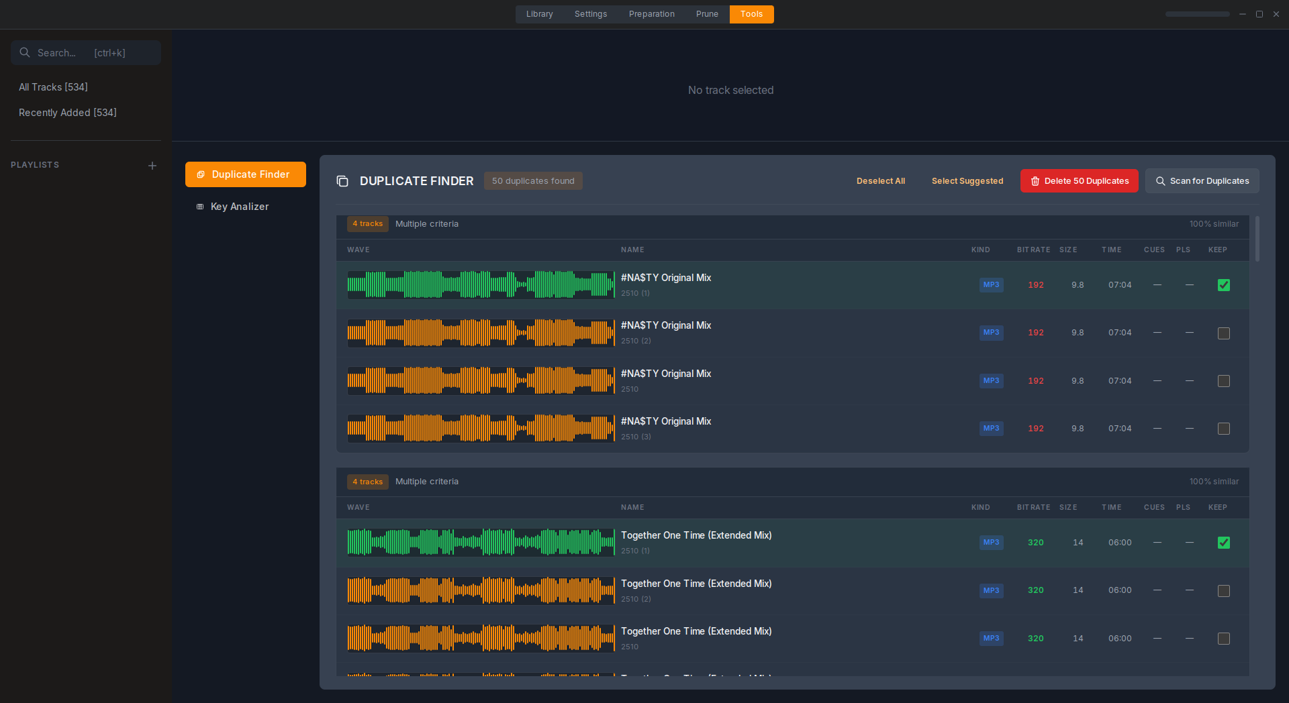Click the magnifier icon in Scan for Duplicates

click(x=1159, y=181)
